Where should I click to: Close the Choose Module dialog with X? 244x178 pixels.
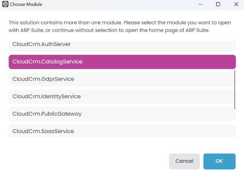[236, 4]
